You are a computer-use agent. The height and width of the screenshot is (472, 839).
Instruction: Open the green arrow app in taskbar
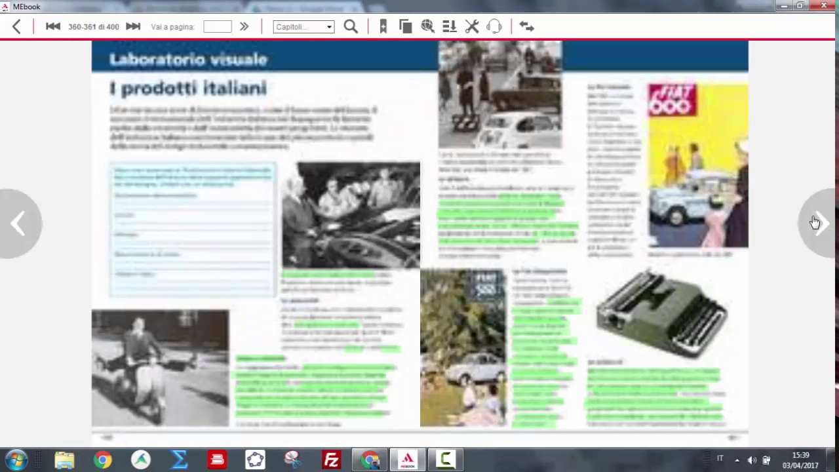click(141, 460)
